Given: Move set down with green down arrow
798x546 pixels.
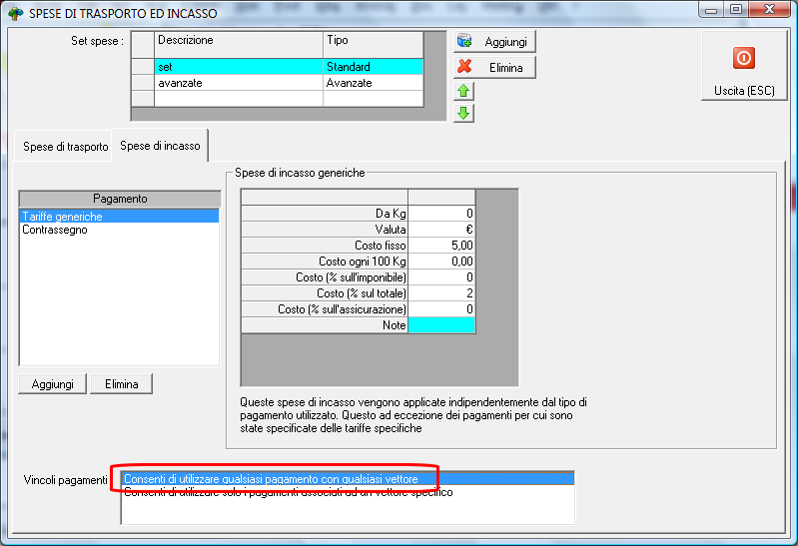Looking at the screenshot, I should (463, 113).
